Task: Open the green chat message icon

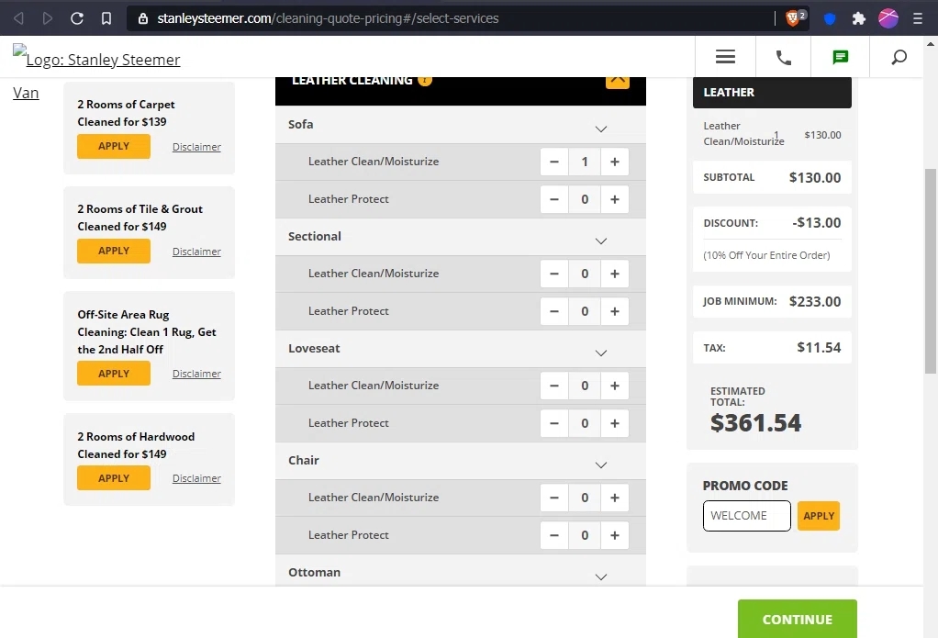Action: tap(840, 57)
